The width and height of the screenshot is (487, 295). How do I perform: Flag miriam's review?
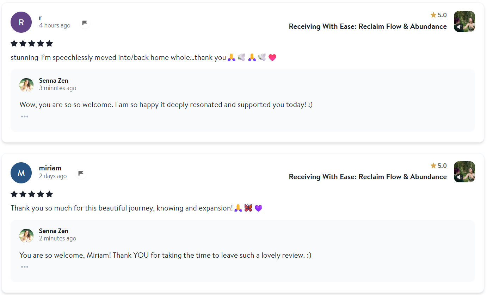pos(81,173)
